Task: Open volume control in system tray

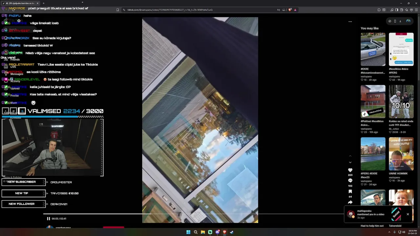Action: click(403, 232)
